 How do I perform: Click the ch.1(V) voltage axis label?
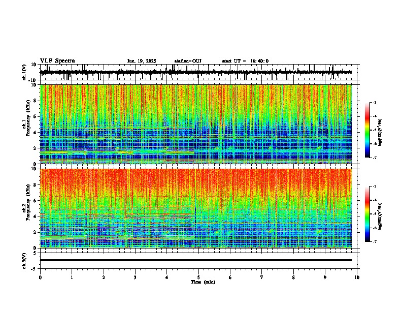click(24, 72)
